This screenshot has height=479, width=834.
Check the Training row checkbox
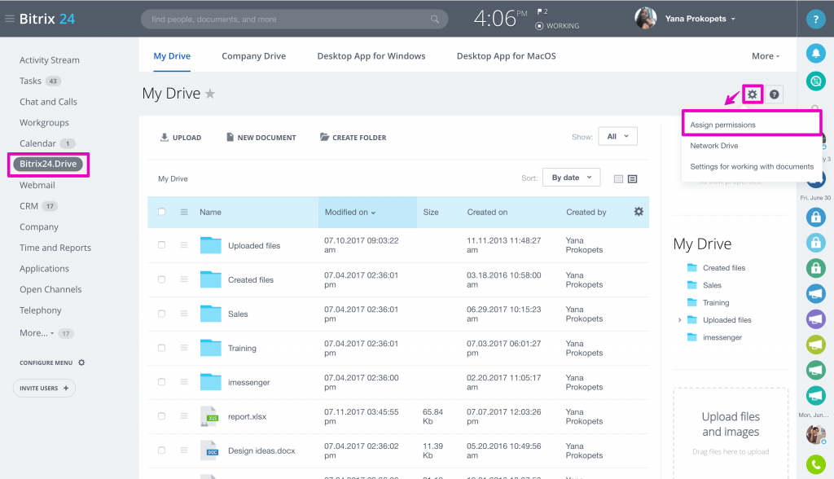click(162, 348)
